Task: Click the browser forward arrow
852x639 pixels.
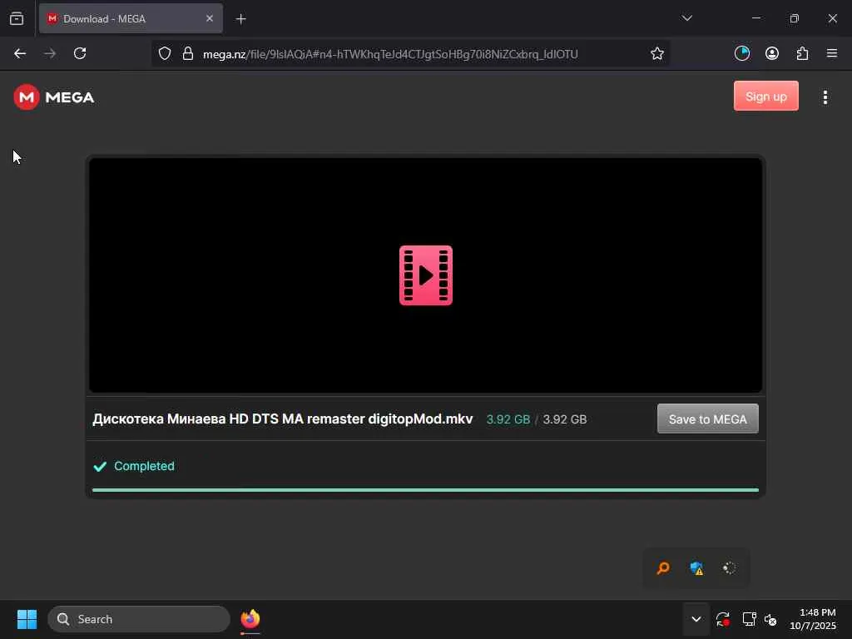Action: click(50, 53)
